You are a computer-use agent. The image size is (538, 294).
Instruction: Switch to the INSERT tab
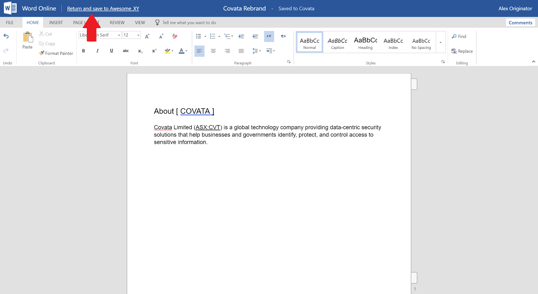click(x=56, y=23)
